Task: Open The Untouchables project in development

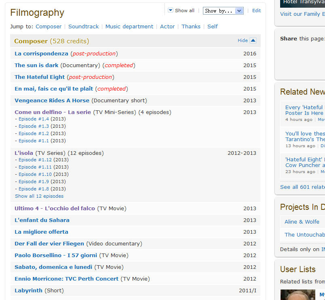Action: 305,235
